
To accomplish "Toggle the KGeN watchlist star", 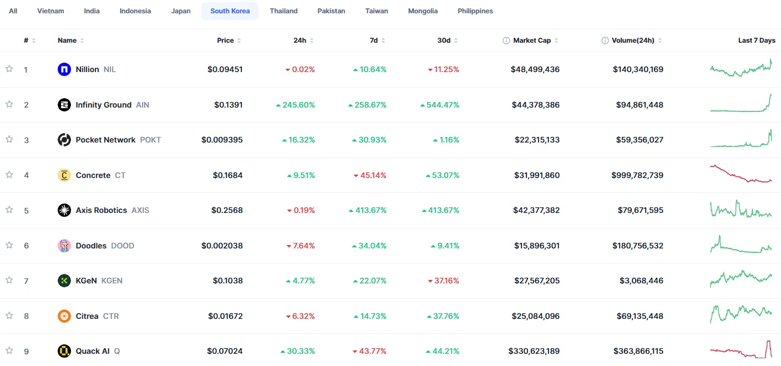I will (x=9, y=280).
